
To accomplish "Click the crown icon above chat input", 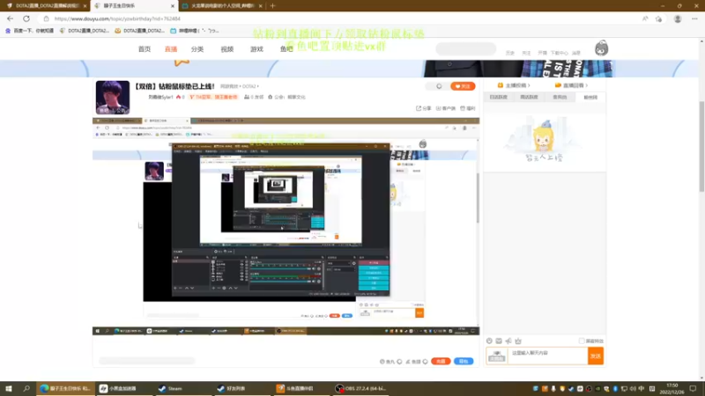I will (x=518, y=341).
